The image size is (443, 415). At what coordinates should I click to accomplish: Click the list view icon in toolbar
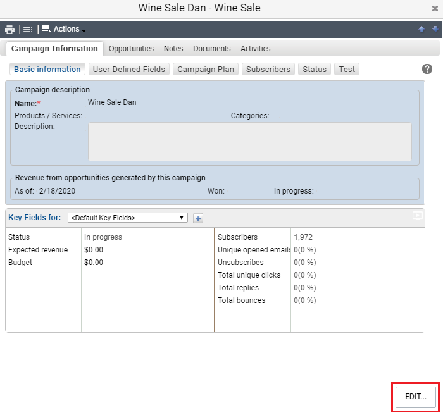tap(28, 30)
